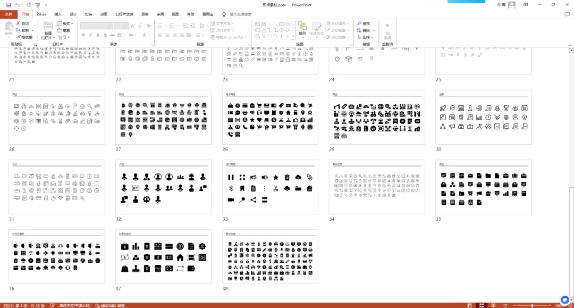The height and width of the screenshot is (308, 574).
Task: Toggle italic formatting
Action: pyautogui.click(x=90, y=35)
